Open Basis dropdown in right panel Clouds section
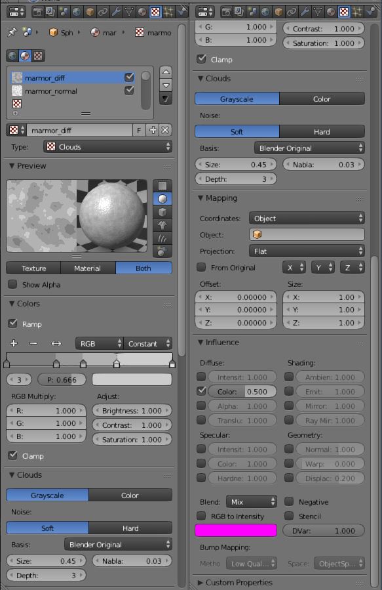Viewport: 382px width, 590px height. (309, 148)
